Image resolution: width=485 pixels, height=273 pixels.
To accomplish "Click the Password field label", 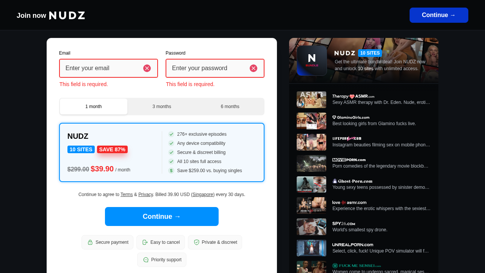I will pyautogui.click(x=175, y=53).
